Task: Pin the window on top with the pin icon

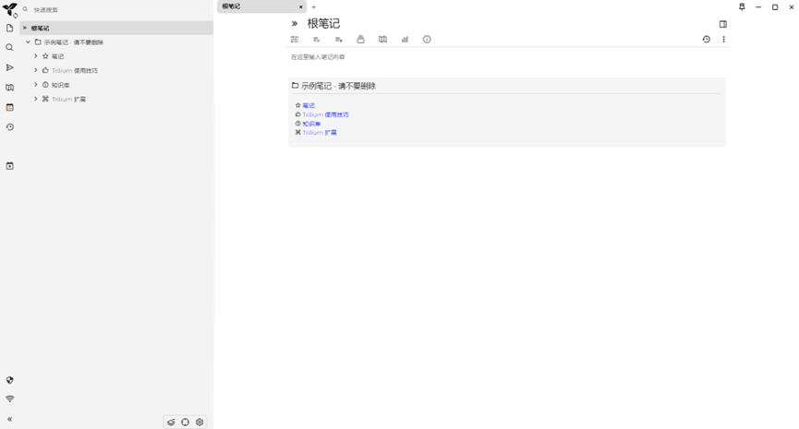Action: click(x=742, y=6)
